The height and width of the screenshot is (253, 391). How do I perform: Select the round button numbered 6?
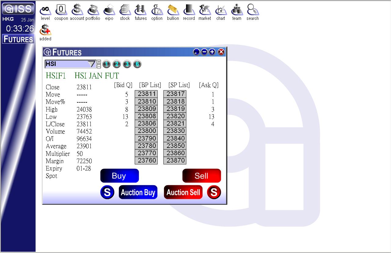coord(137,64)
